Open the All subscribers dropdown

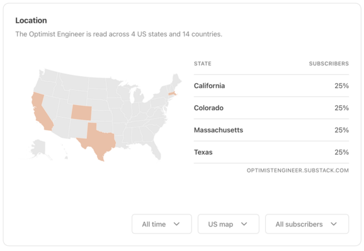click(x=307, y=224)
